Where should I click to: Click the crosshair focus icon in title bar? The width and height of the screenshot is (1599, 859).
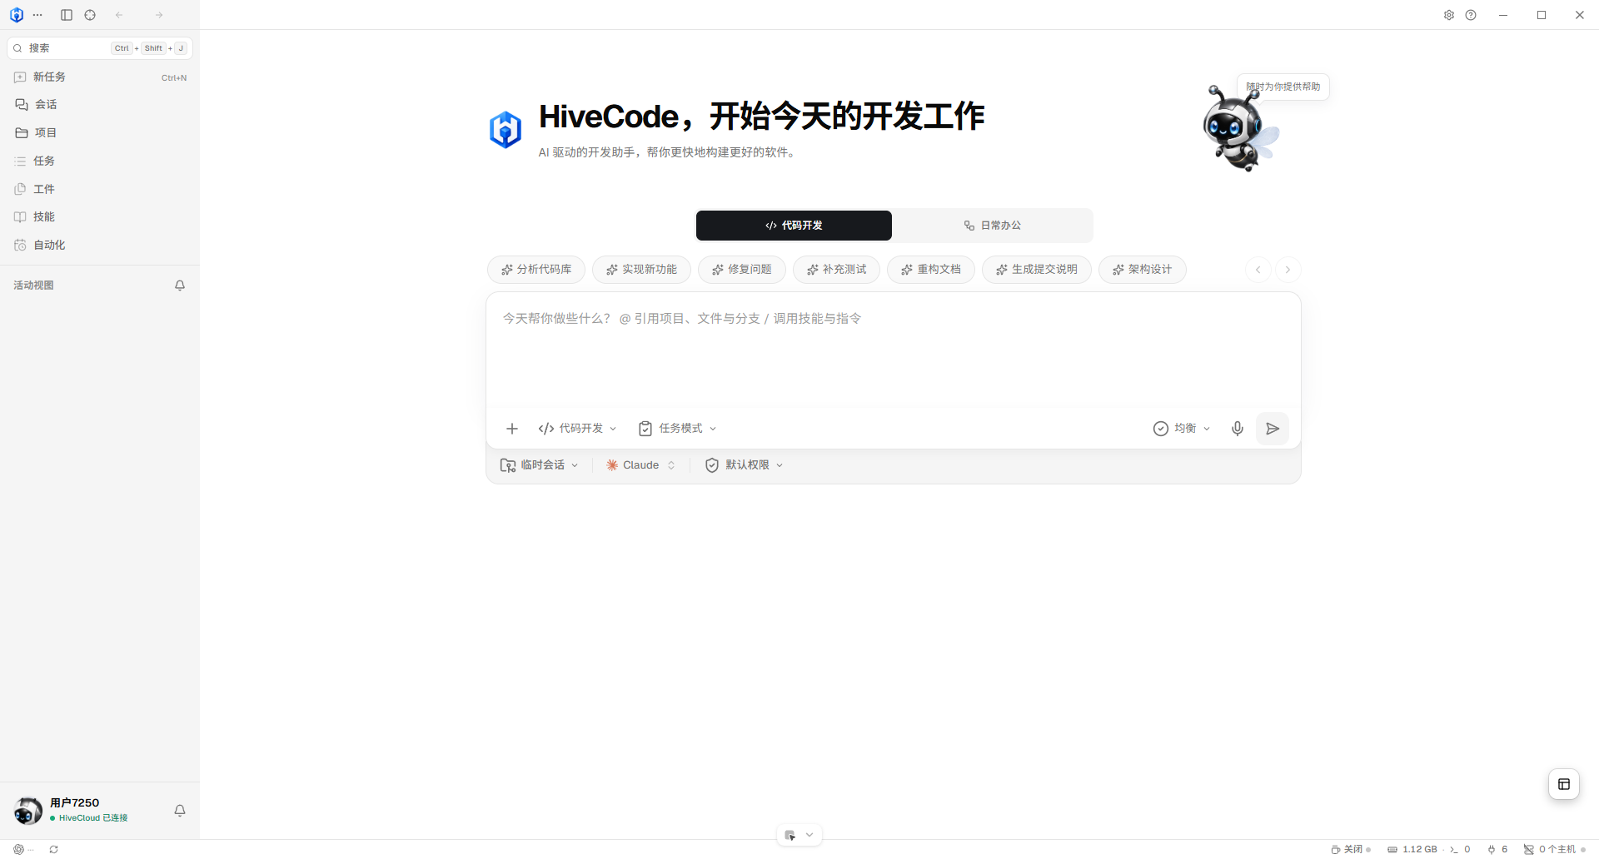[x=90, y=15]
